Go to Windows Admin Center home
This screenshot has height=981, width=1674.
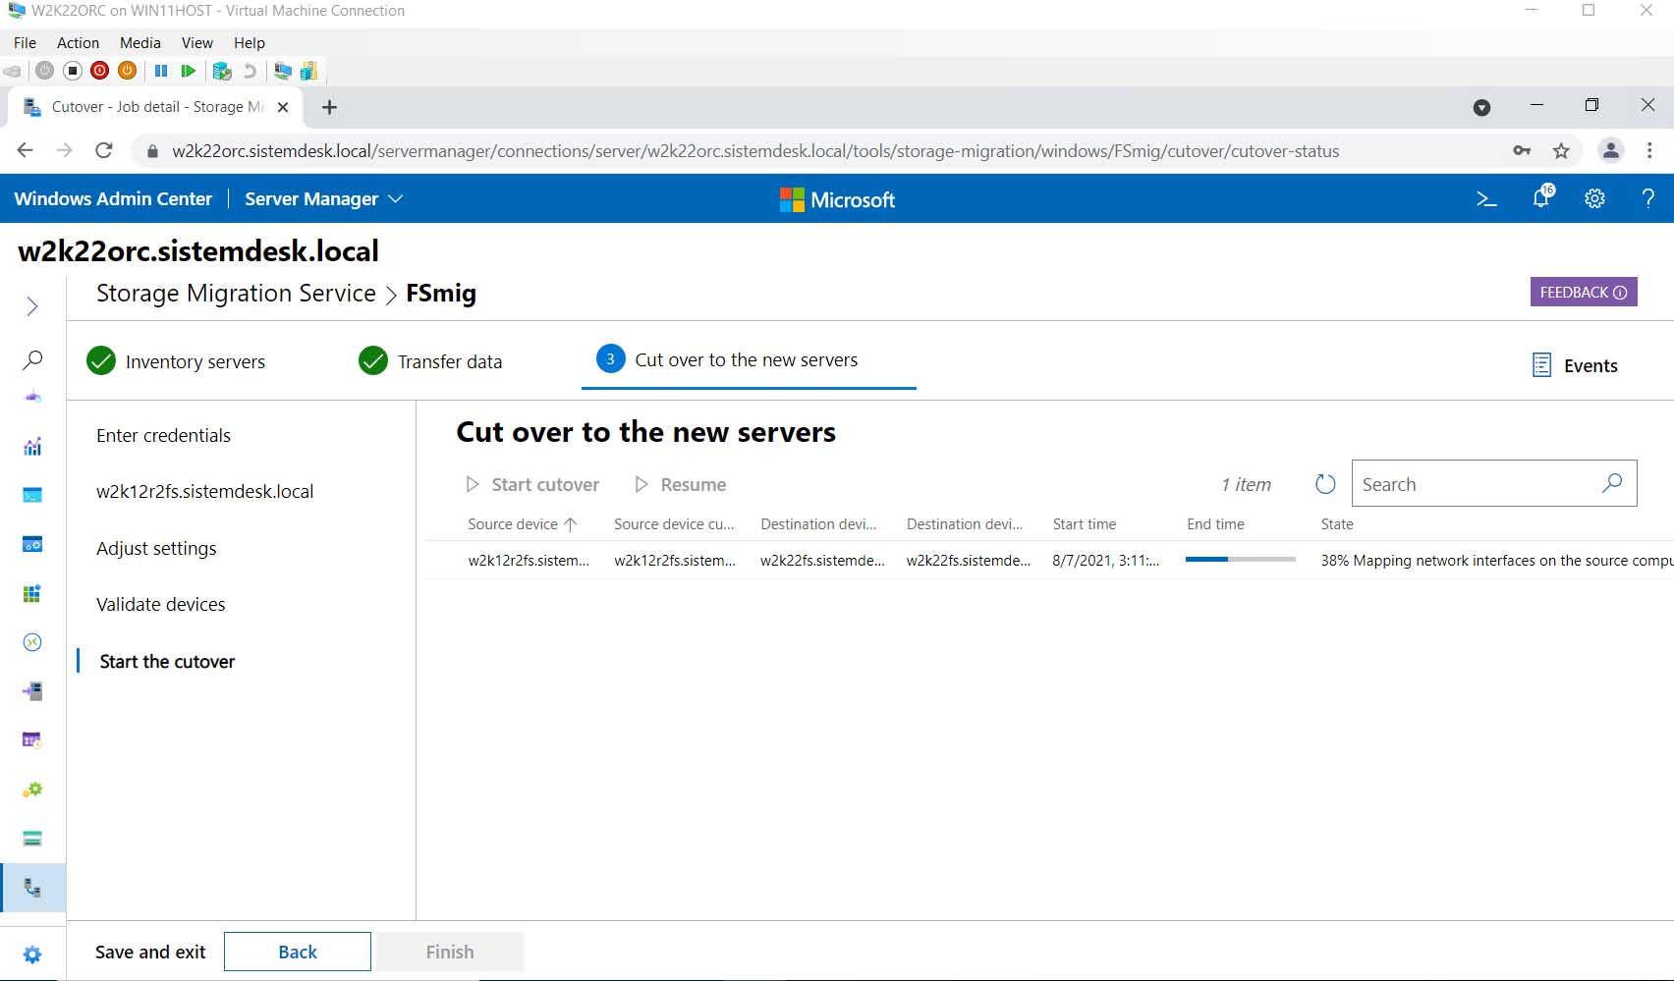pos(113,198)
